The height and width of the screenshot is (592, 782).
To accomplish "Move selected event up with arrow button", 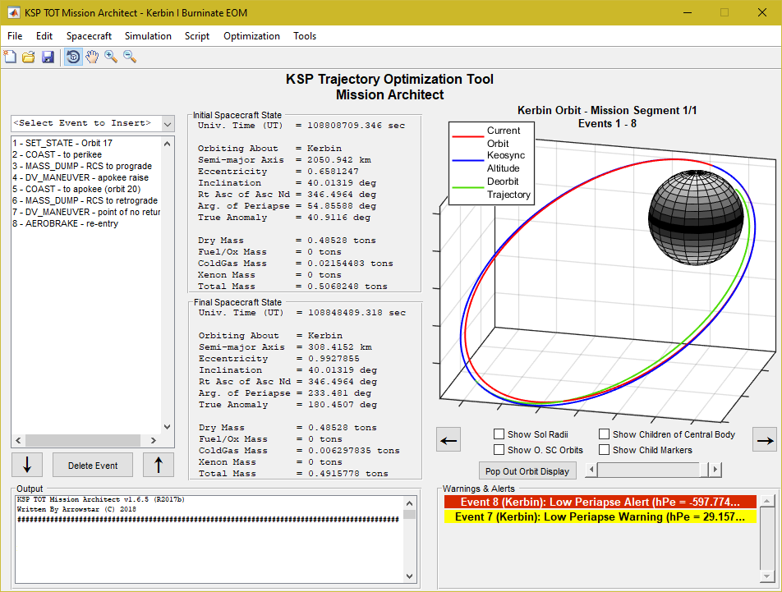I will pyautogui.click(x=158, y=465).
